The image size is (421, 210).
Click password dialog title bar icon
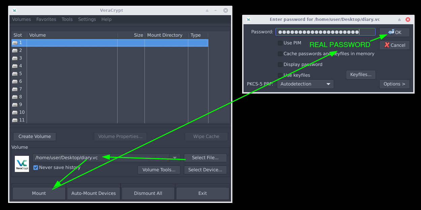point(249,20)
